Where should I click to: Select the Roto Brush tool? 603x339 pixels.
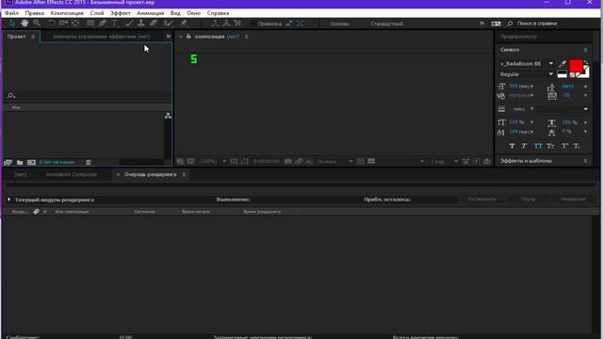168,24
